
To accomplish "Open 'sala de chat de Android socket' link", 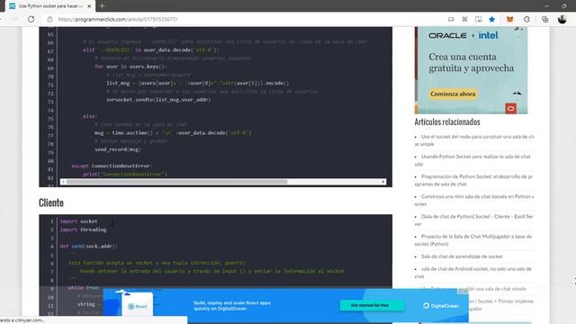I will pyautogui.click(x=473, y=272).
